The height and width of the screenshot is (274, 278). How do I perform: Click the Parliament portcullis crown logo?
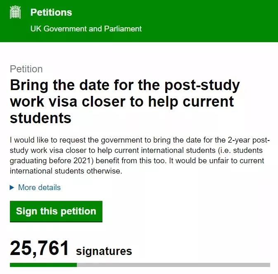(x=15, y=12)
